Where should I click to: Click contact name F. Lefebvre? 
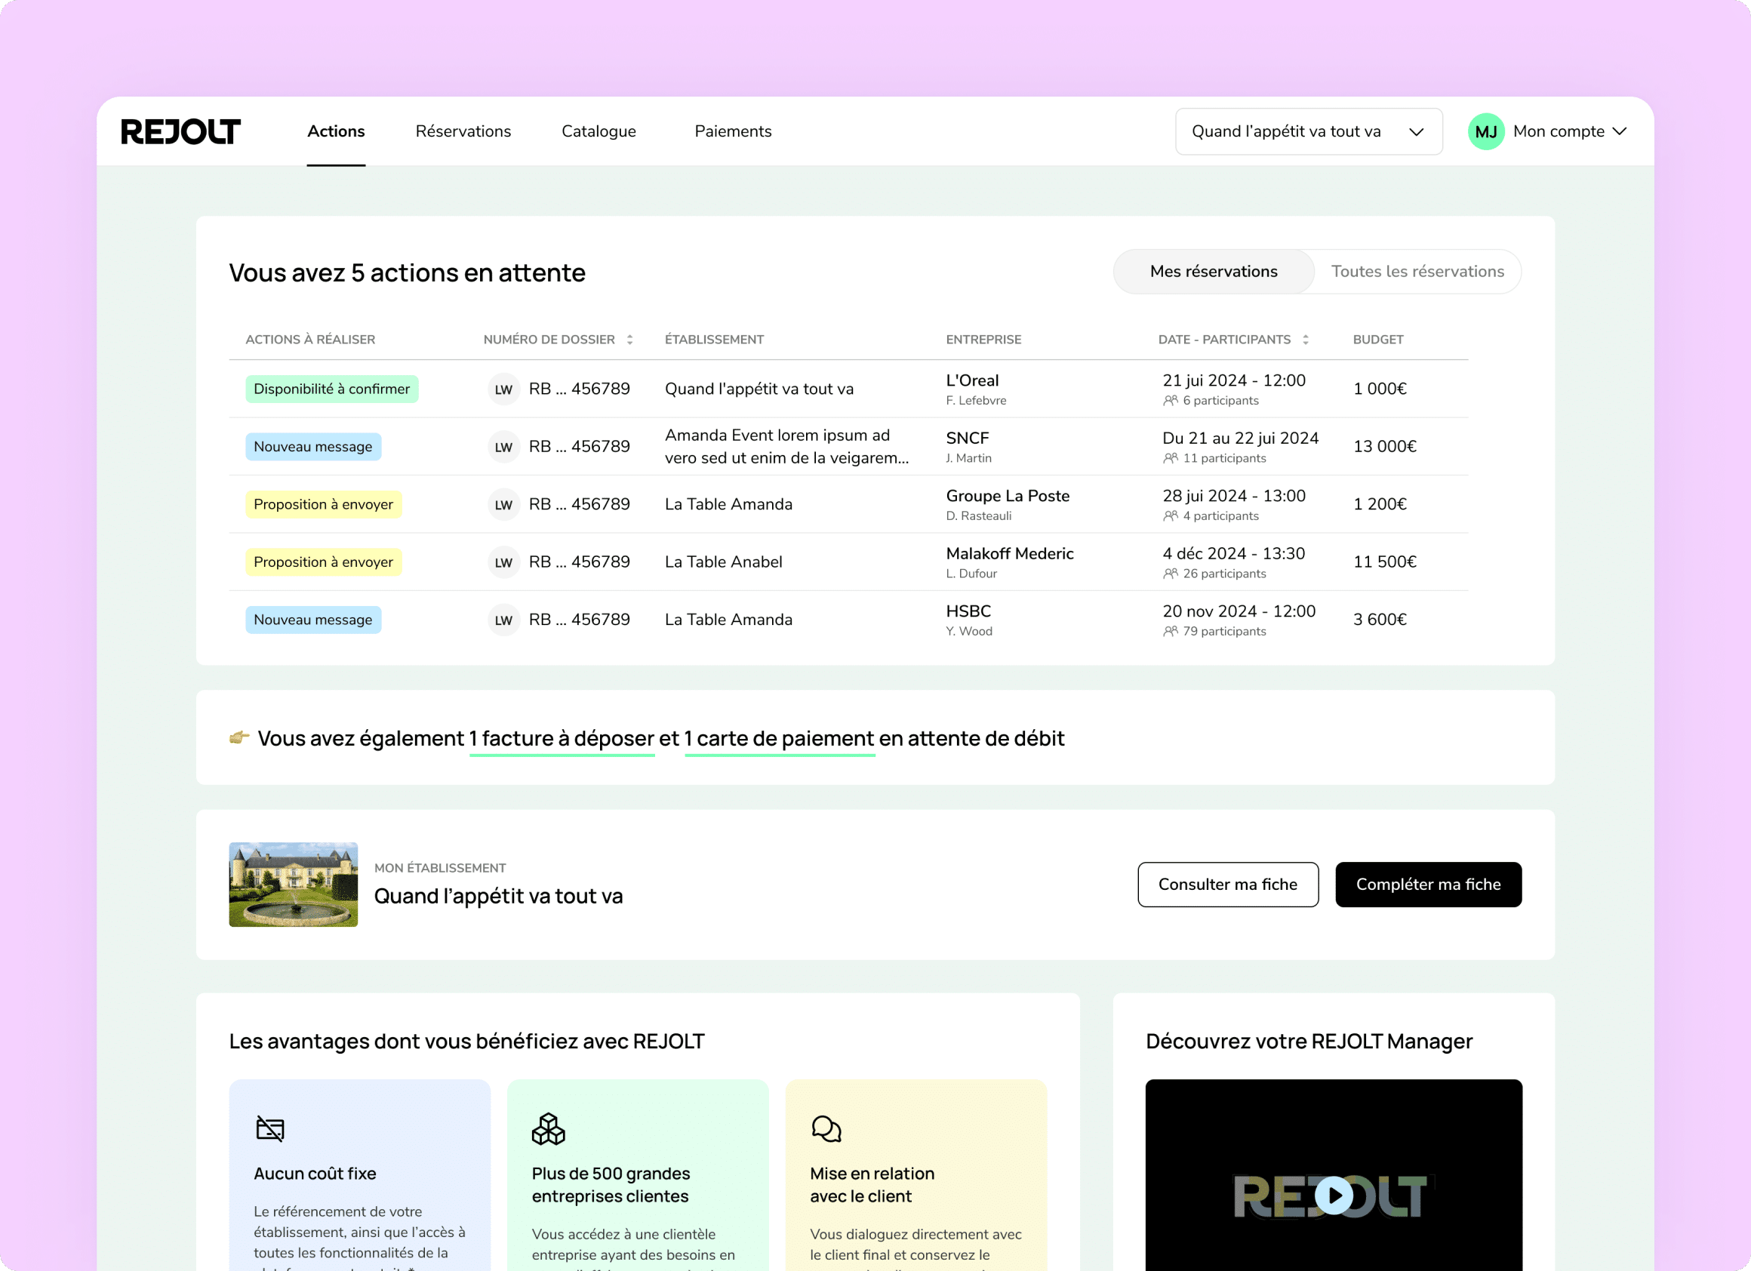pos(976,401)
